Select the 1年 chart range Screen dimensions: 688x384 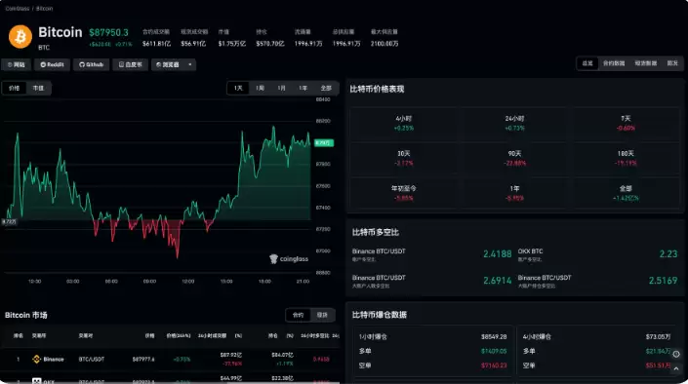[x=303, y=88]
